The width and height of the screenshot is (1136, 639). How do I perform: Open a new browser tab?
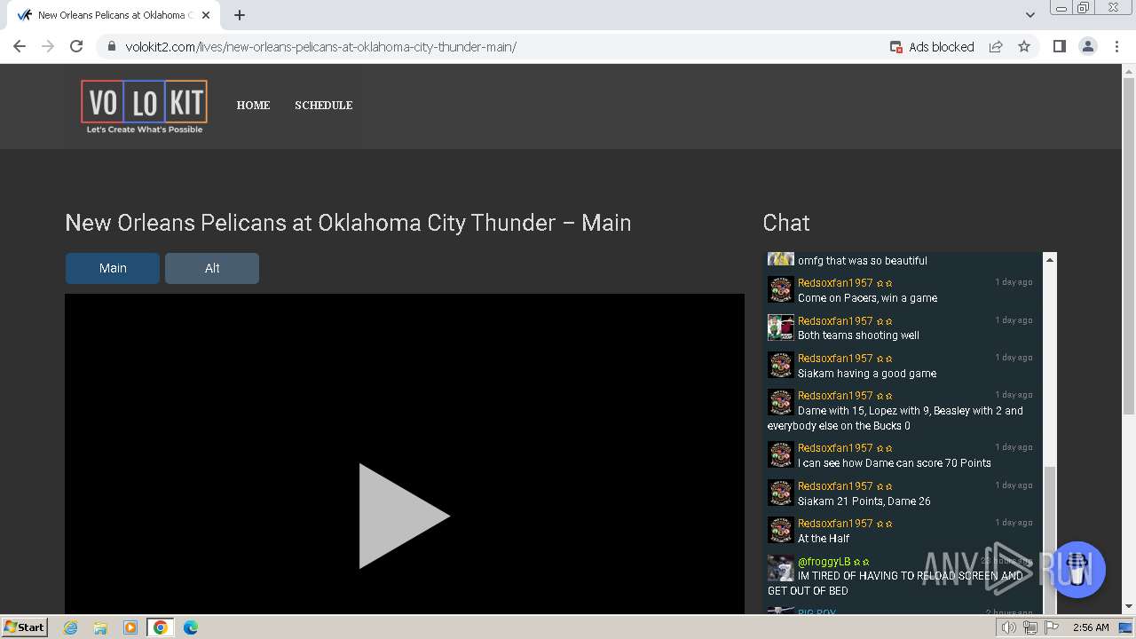tap(240, 15)
